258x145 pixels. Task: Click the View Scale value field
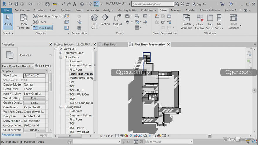34,76
